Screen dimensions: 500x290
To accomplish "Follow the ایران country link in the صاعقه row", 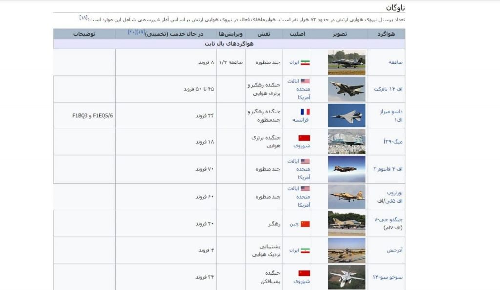I will [294, 62].
